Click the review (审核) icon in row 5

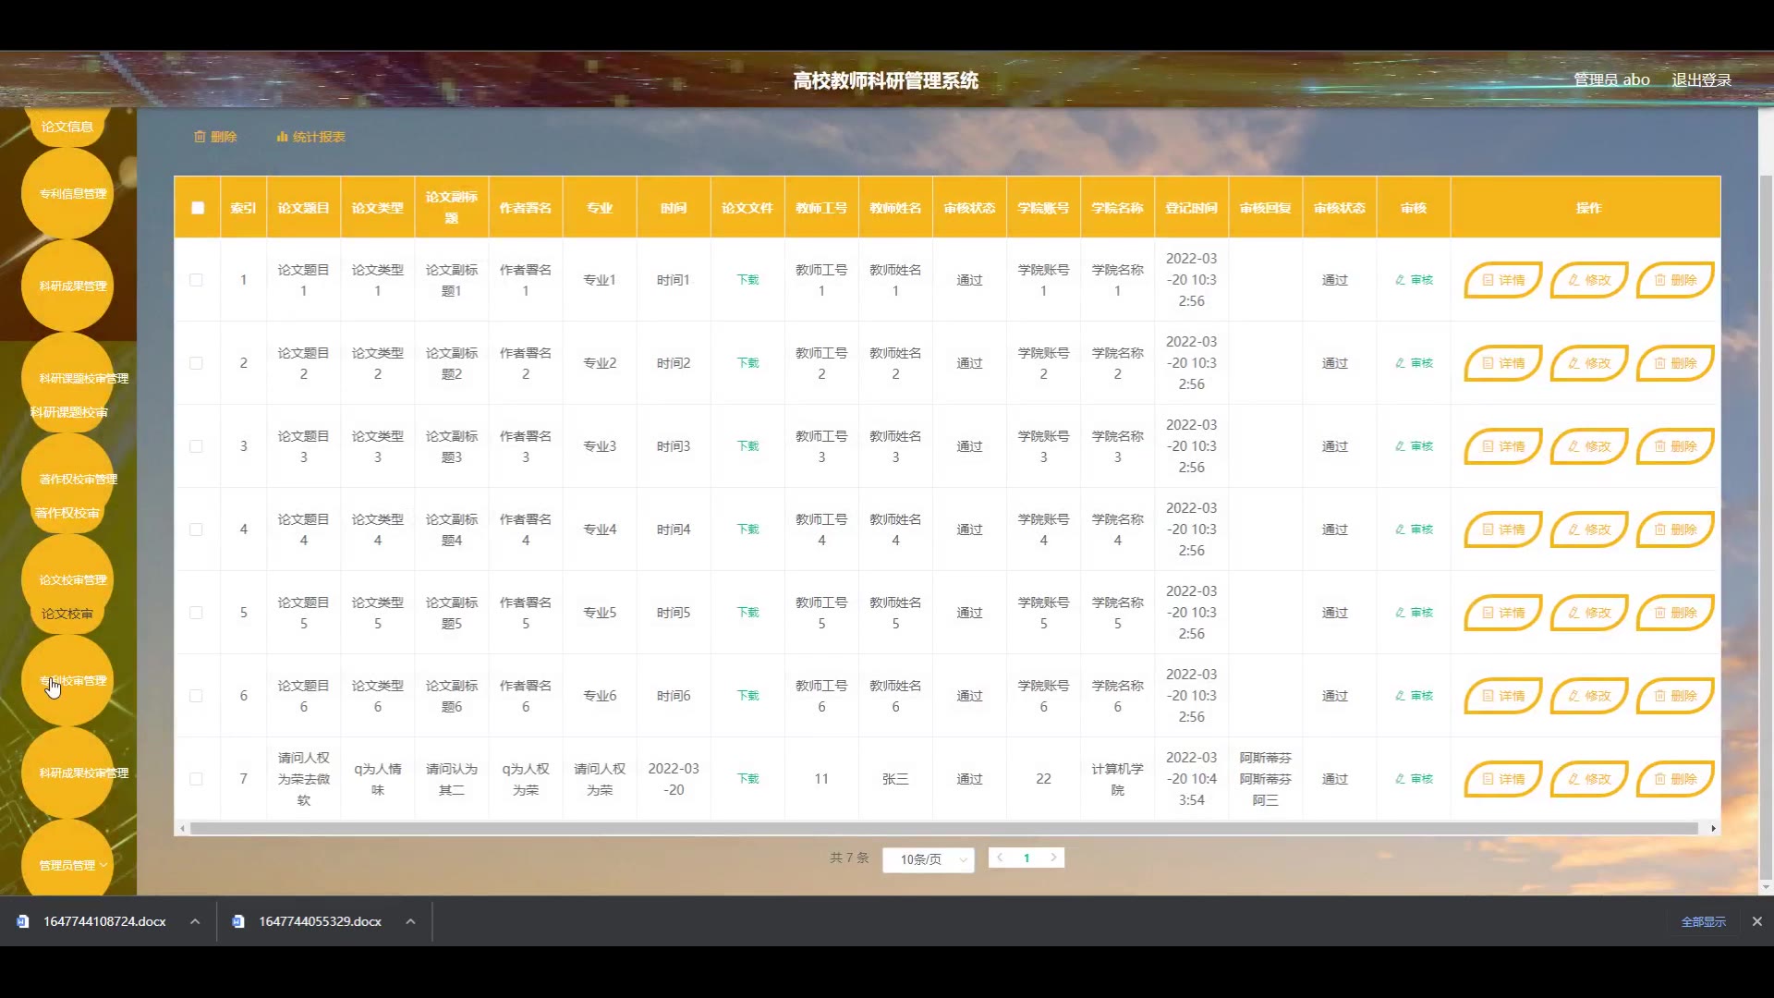coord(1414,613)
